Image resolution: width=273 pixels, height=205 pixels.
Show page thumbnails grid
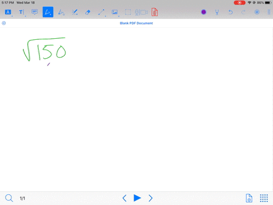(264, 198)
